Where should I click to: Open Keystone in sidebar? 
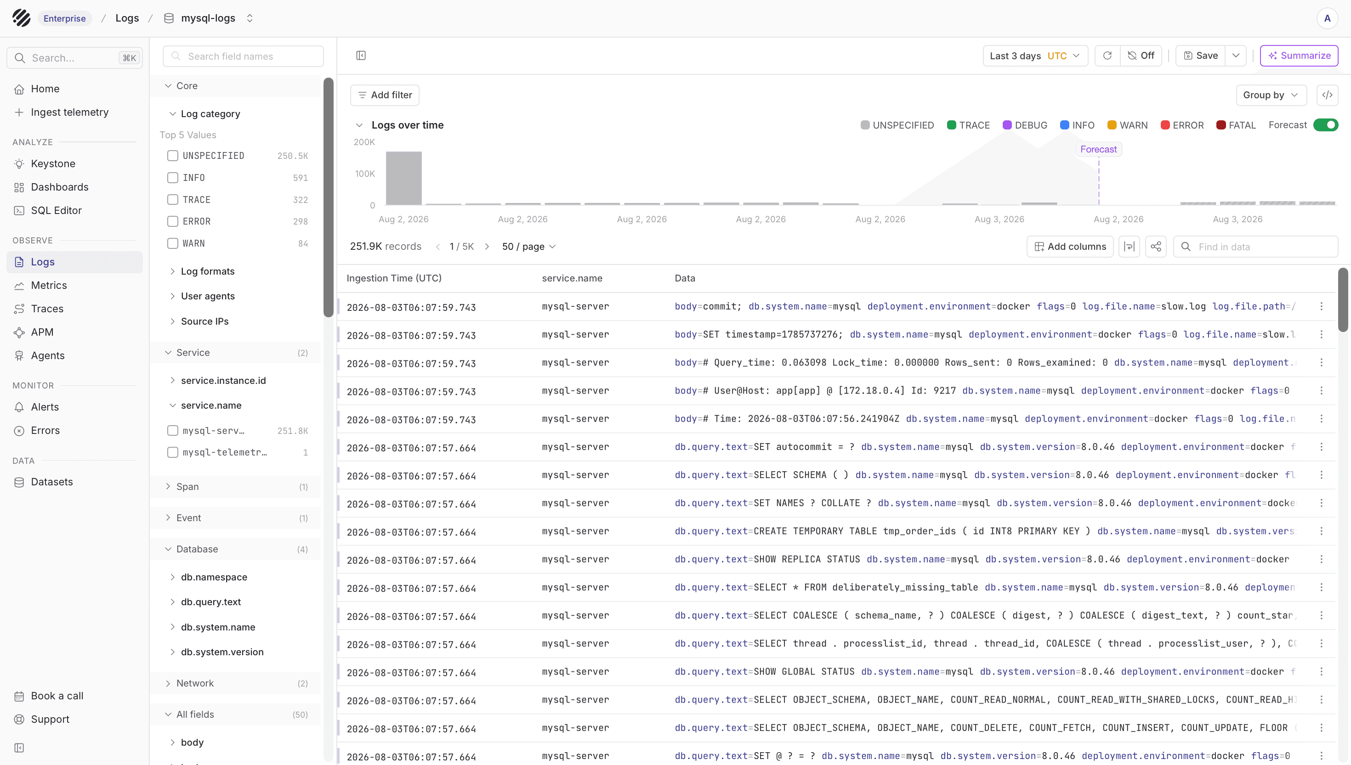point(74,163)
